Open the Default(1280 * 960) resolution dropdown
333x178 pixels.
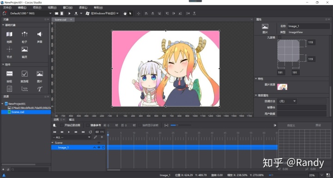(x=31, y=13)
